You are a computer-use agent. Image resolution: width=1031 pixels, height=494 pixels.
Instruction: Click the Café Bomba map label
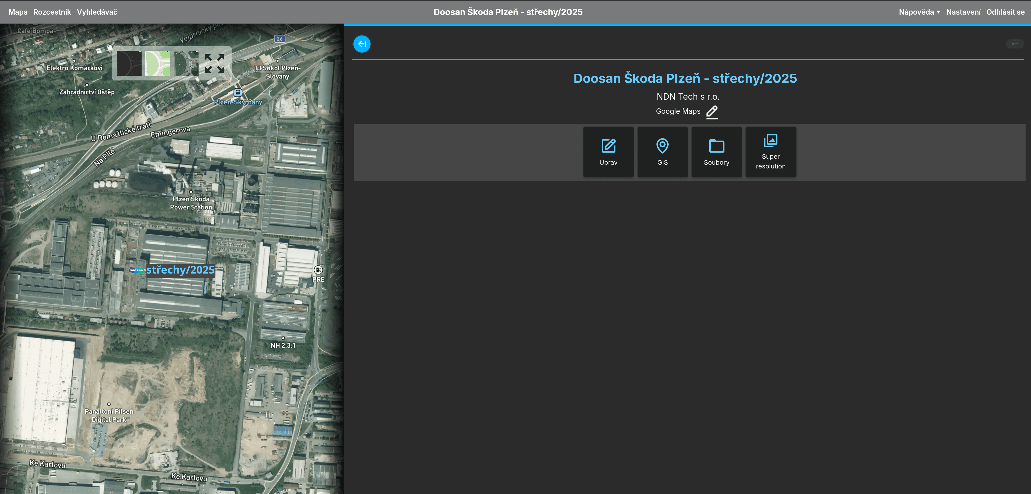click(35, 31)
